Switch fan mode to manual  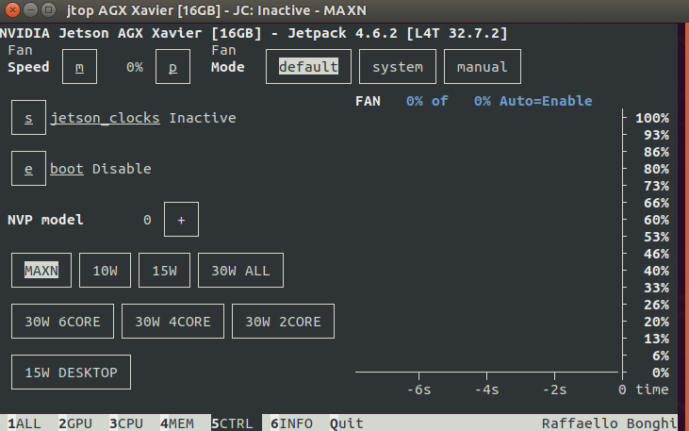(x=483, y=67)
